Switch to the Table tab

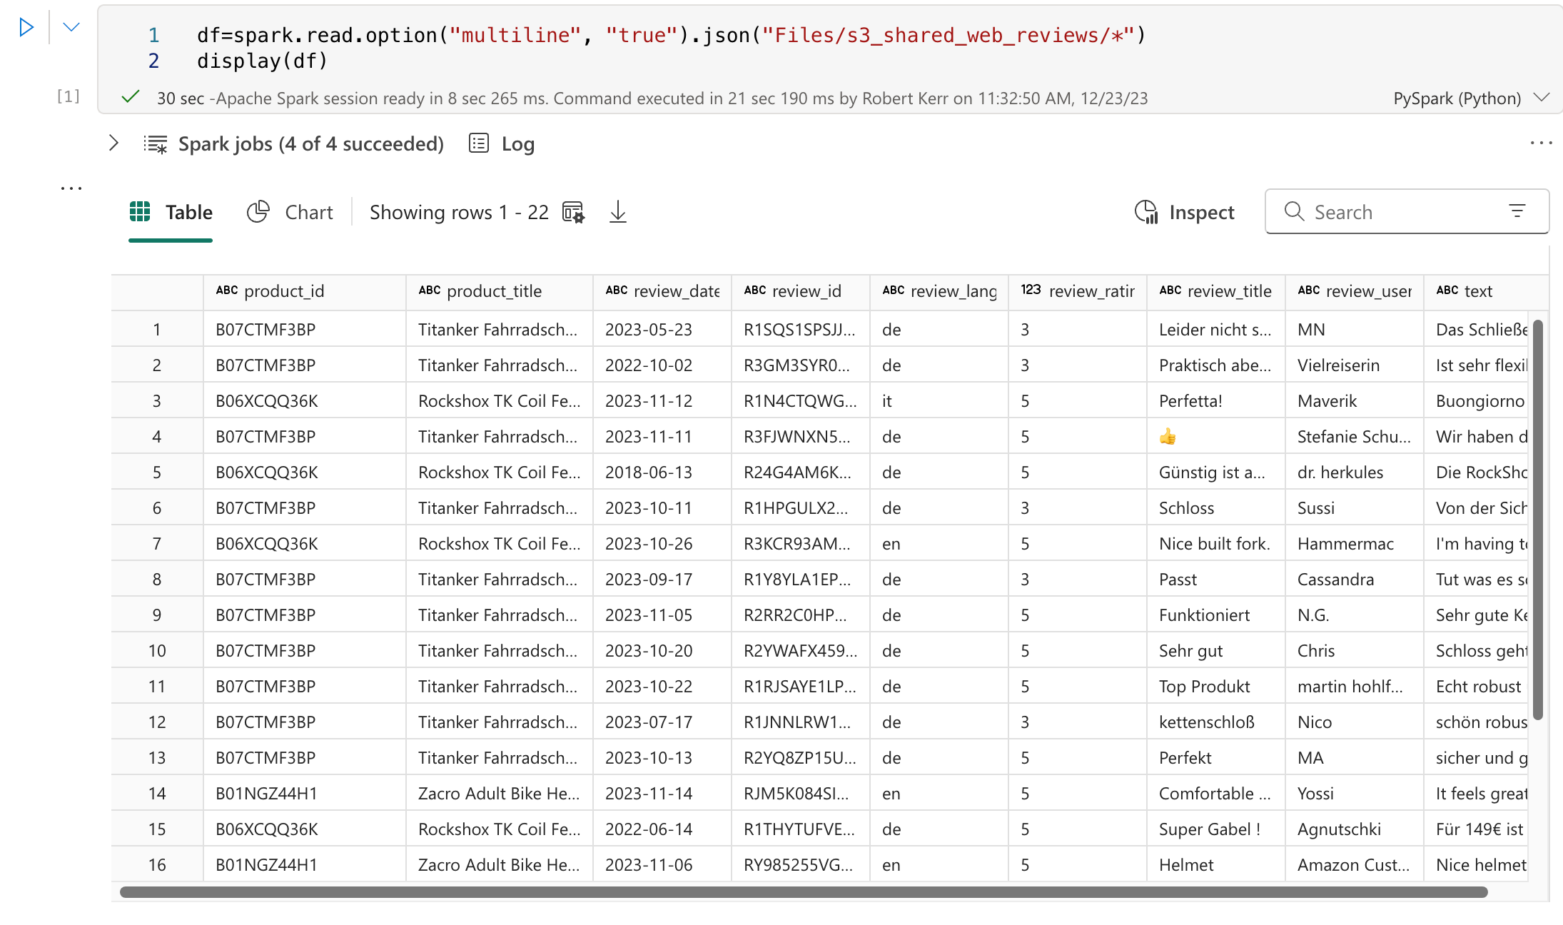click(171, 212)
